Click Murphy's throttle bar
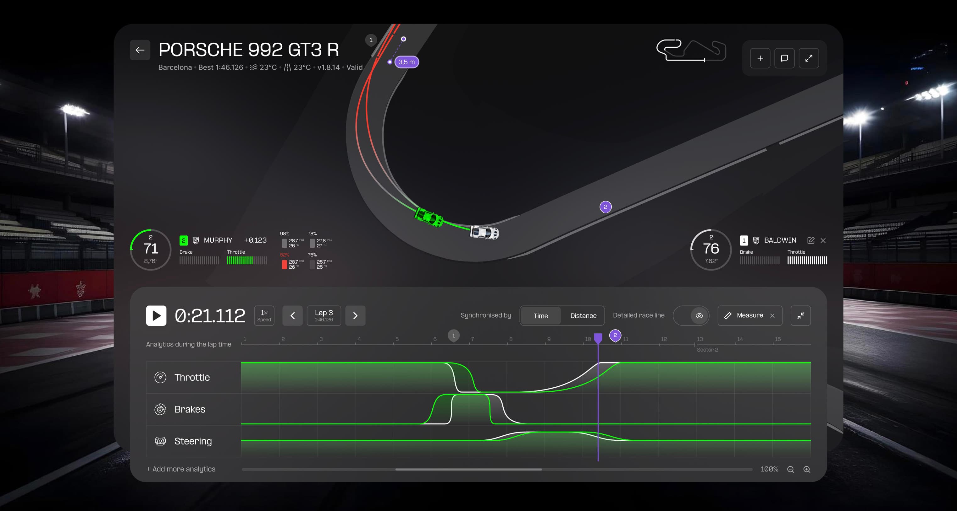Image resolution: width=957 pixels, height=511 pixels. point(247,260)
